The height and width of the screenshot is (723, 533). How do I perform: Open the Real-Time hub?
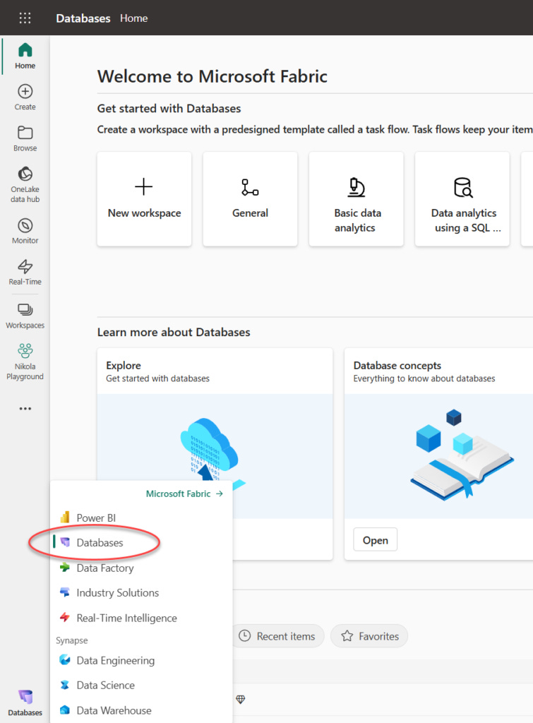click(x=25, y=272)
